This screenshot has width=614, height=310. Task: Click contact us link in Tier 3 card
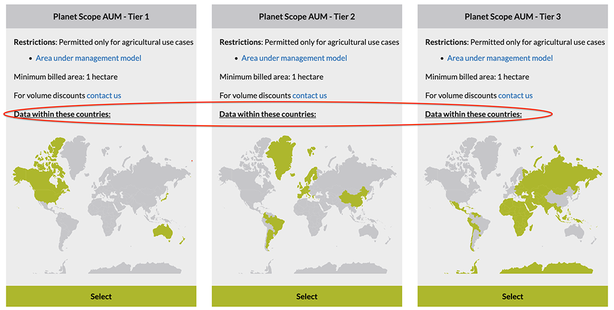[515, 96]
